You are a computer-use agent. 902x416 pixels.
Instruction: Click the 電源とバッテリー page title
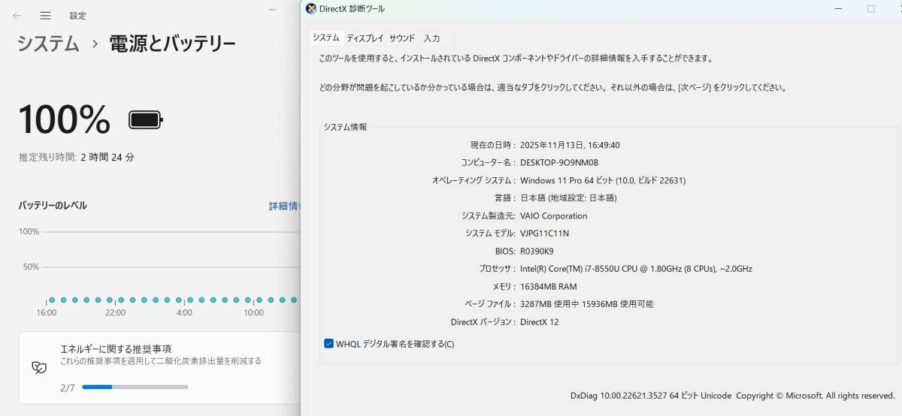tap(172, 44)
